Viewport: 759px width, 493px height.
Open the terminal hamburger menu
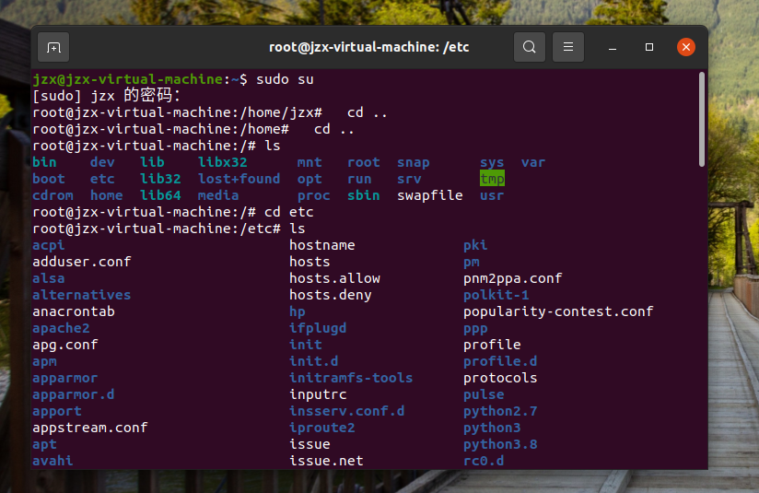(568, 48)
